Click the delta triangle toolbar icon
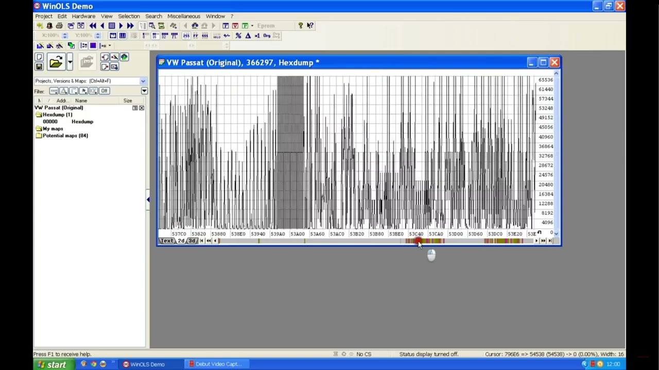This screenshot has width=659, height=370. click(248, 35)
